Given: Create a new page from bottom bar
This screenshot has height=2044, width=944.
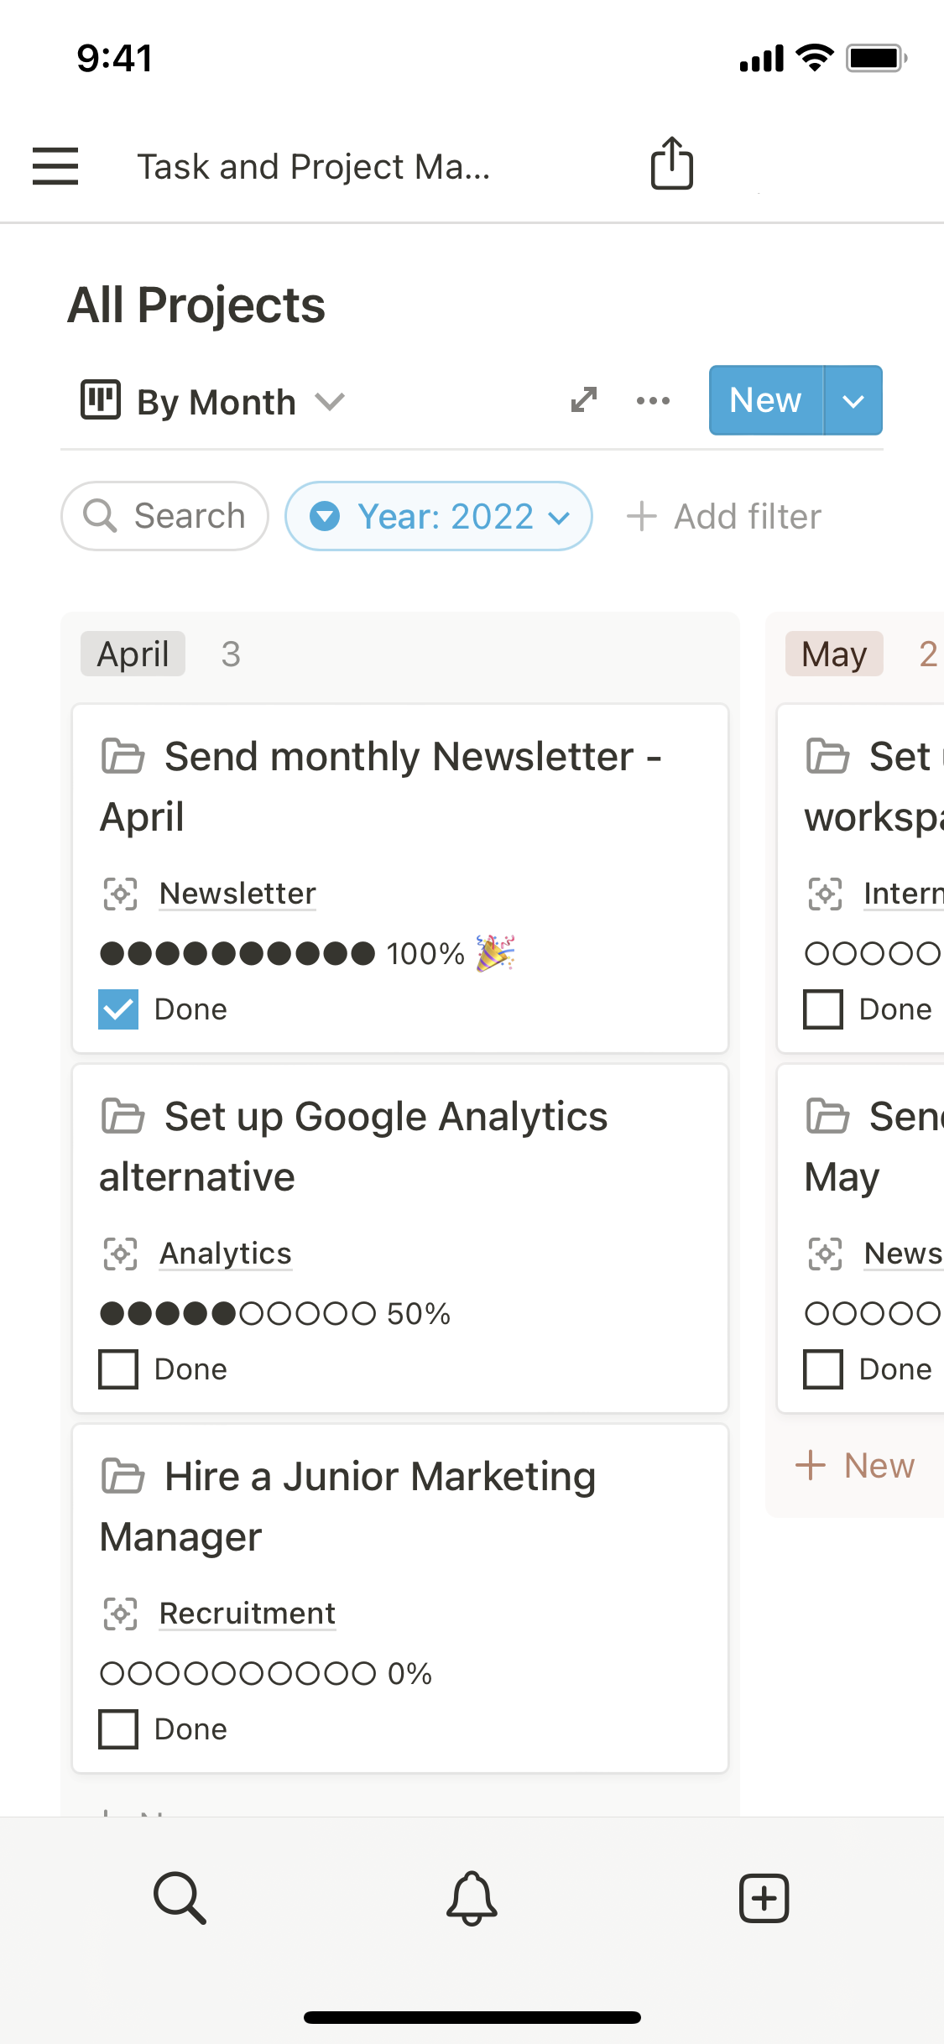Looking at the screenshot, I should pyautogui.click(x=764, y=1898).
